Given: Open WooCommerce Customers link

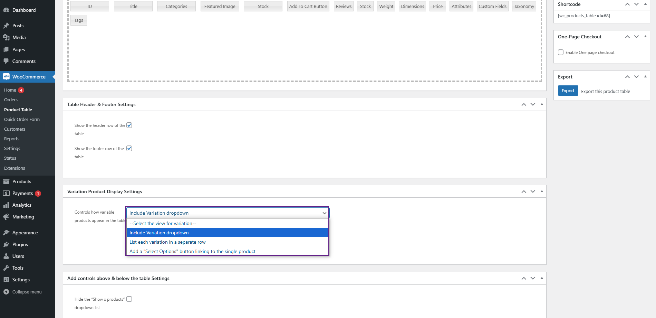Looking at the screenshot, I should coord(15,129).
